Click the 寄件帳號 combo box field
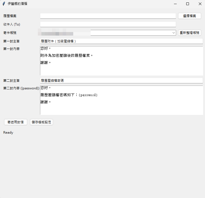 pyautogui.click(x=123, y=33)
